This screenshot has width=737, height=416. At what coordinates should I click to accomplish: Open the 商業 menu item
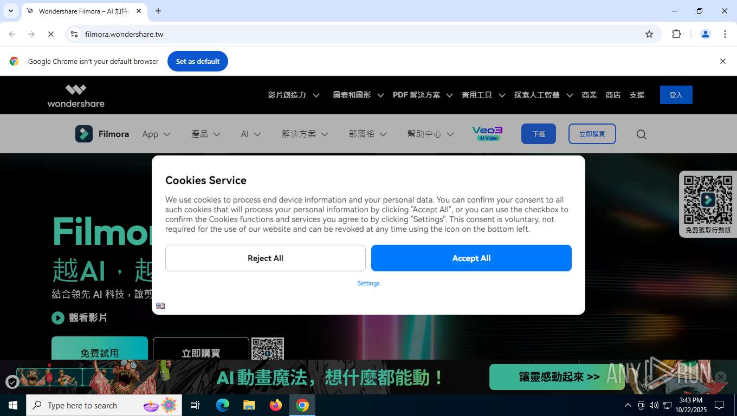click(589, 95)
